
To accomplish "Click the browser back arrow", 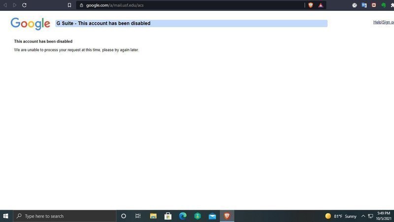I will click(5, 5).
